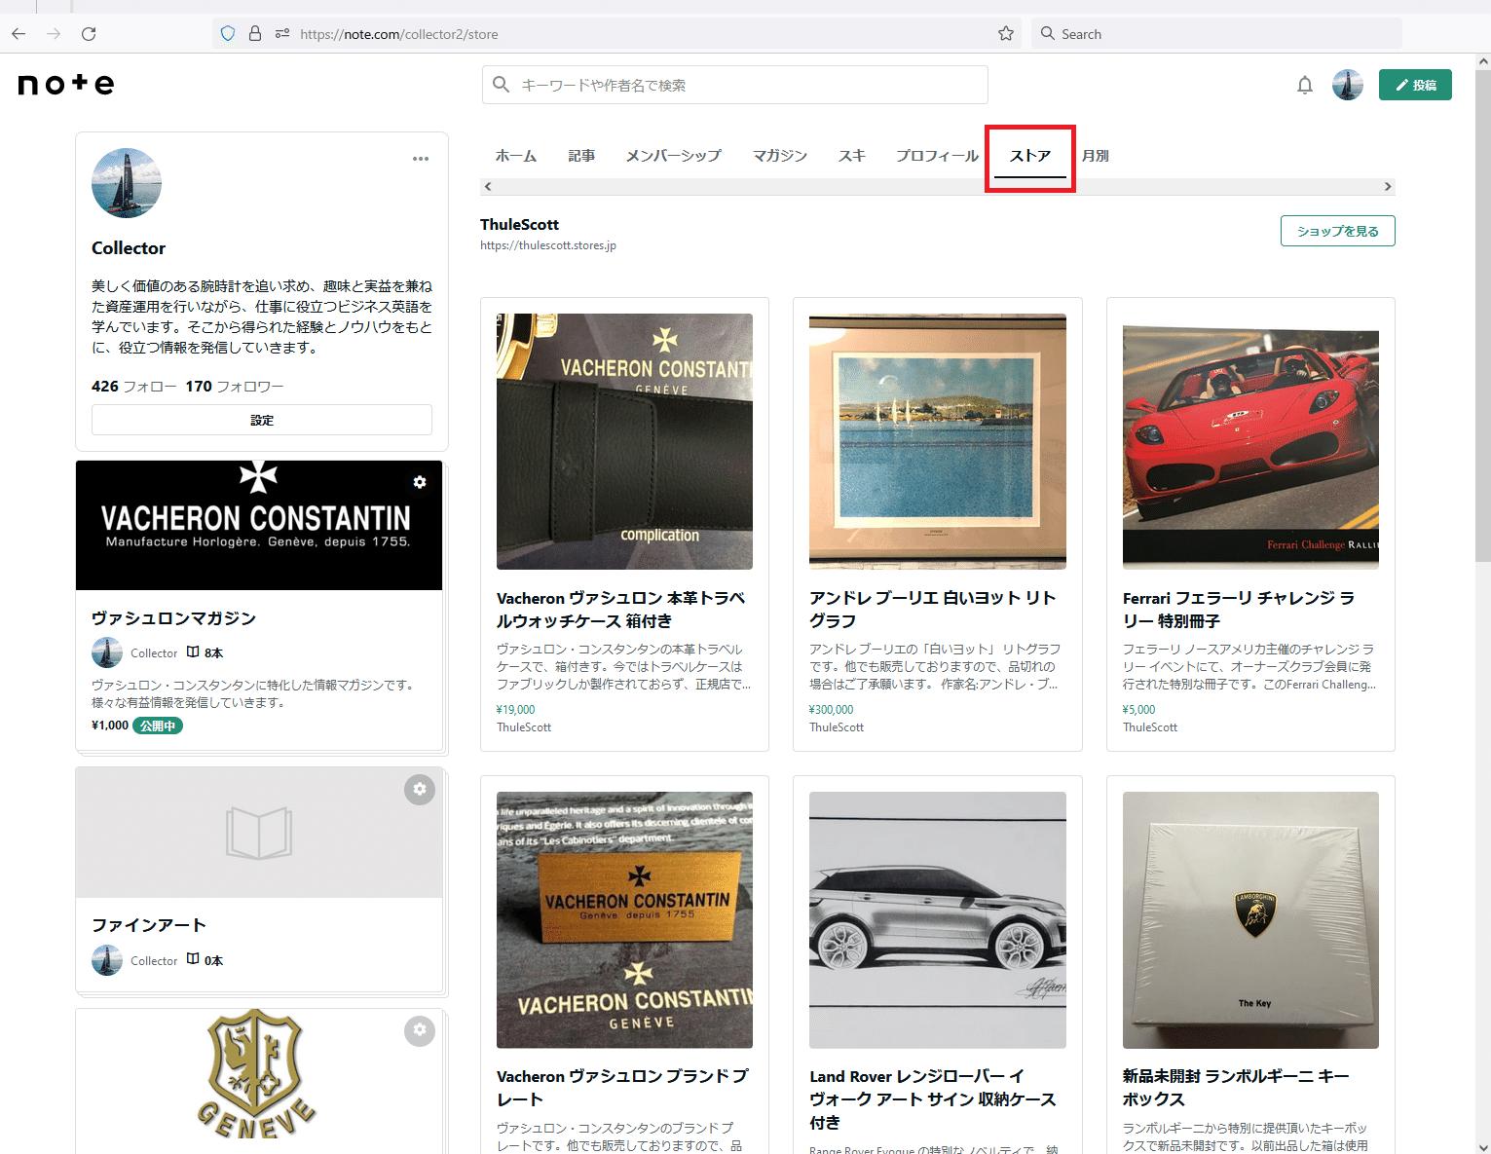Open the ファインアート magazine title
Viewport: 1491px width, 1154px height.
coord(149,925)
